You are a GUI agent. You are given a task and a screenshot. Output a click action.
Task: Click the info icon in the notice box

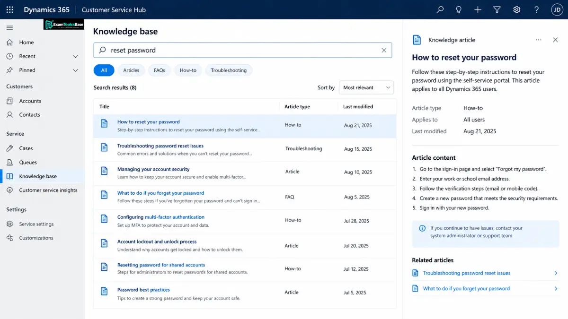(x=422, y=228)
